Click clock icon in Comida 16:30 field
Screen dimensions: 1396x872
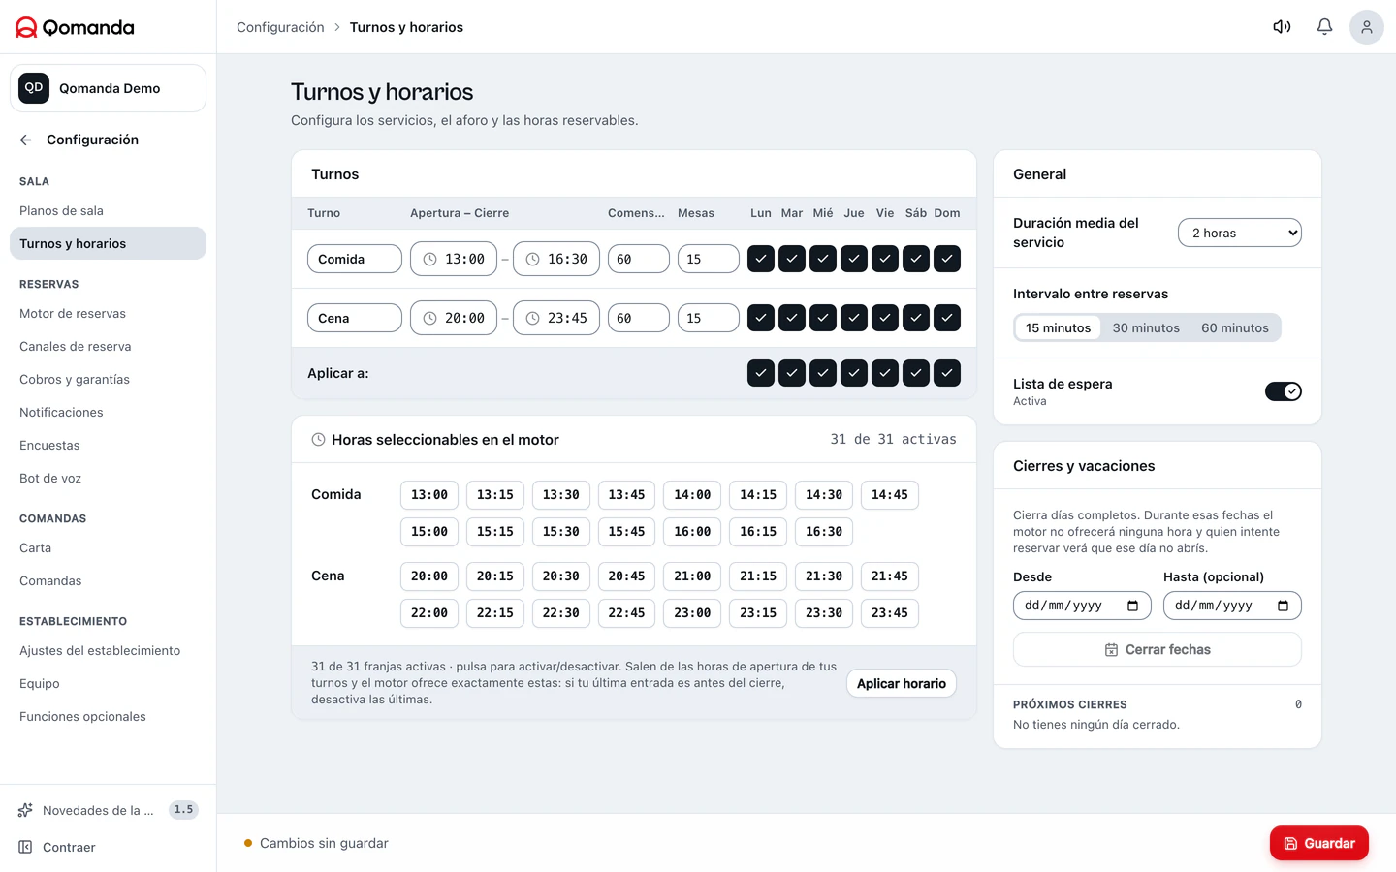click(x=532, y=259)
